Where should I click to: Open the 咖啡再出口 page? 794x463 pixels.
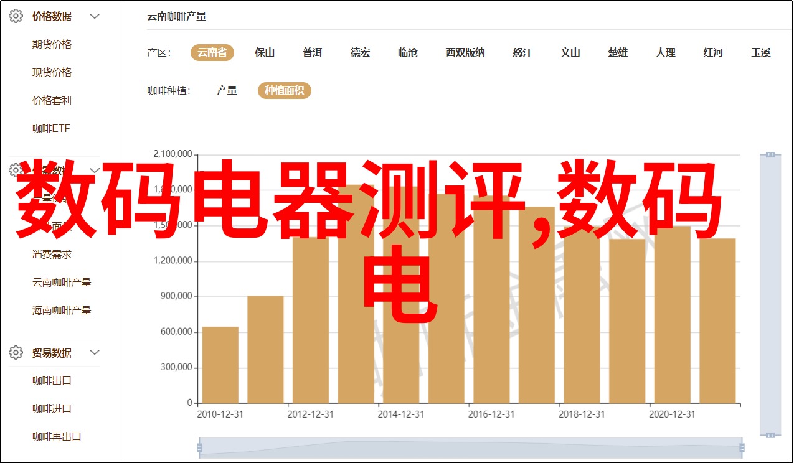point(57,437)
